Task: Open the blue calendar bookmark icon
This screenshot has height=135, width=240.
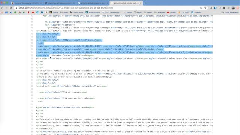Action: pos(6,12)
